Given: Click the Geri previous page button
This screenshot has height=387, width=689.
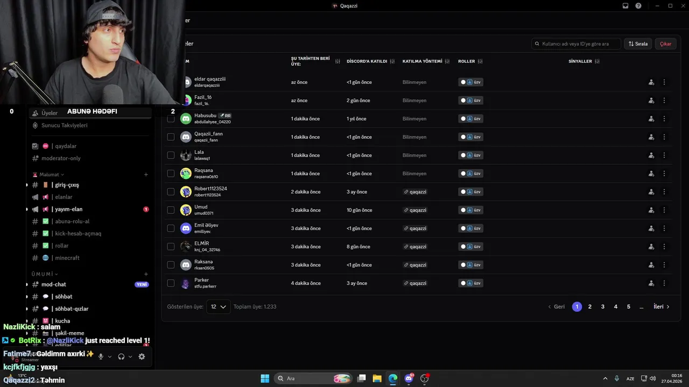Looking at the screenshot, I should [556, 307].
